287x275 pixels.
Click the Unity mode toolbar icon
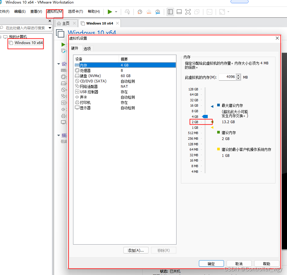(x=197, y=12)
